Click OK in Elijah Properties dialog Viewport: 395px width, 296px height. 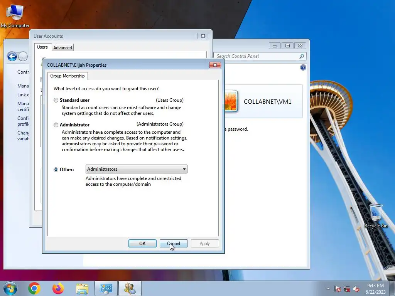(x=142, y=244)
